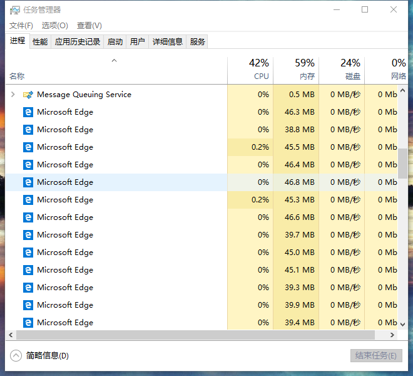Open the 查看(V) menu
The height and width of the screenshot is (376, 413).
click(x=89, y=26)
